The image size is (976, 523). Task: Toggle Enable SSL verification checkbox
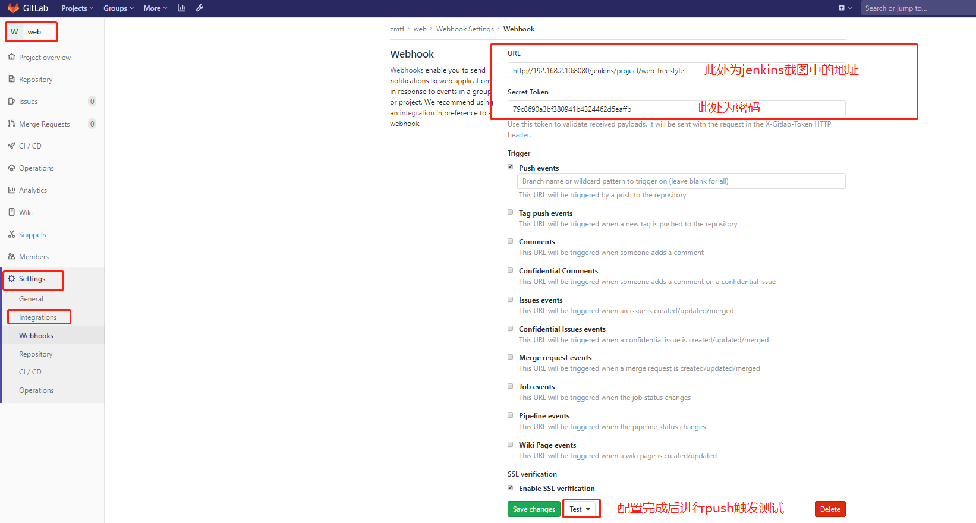(x=510, y=488)
